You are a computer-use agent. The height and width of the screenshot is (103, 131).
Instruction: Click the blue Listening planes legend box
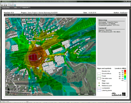[99, 90]
